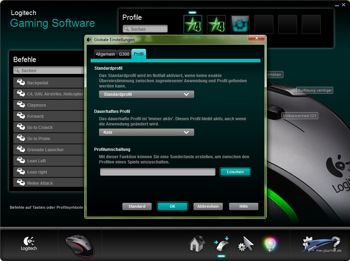Click the Logitech logo in bottom bar
This screenshot has width=350, height=261.
pos(29,244)
